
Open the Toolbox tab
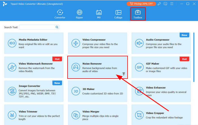point(138,14)
